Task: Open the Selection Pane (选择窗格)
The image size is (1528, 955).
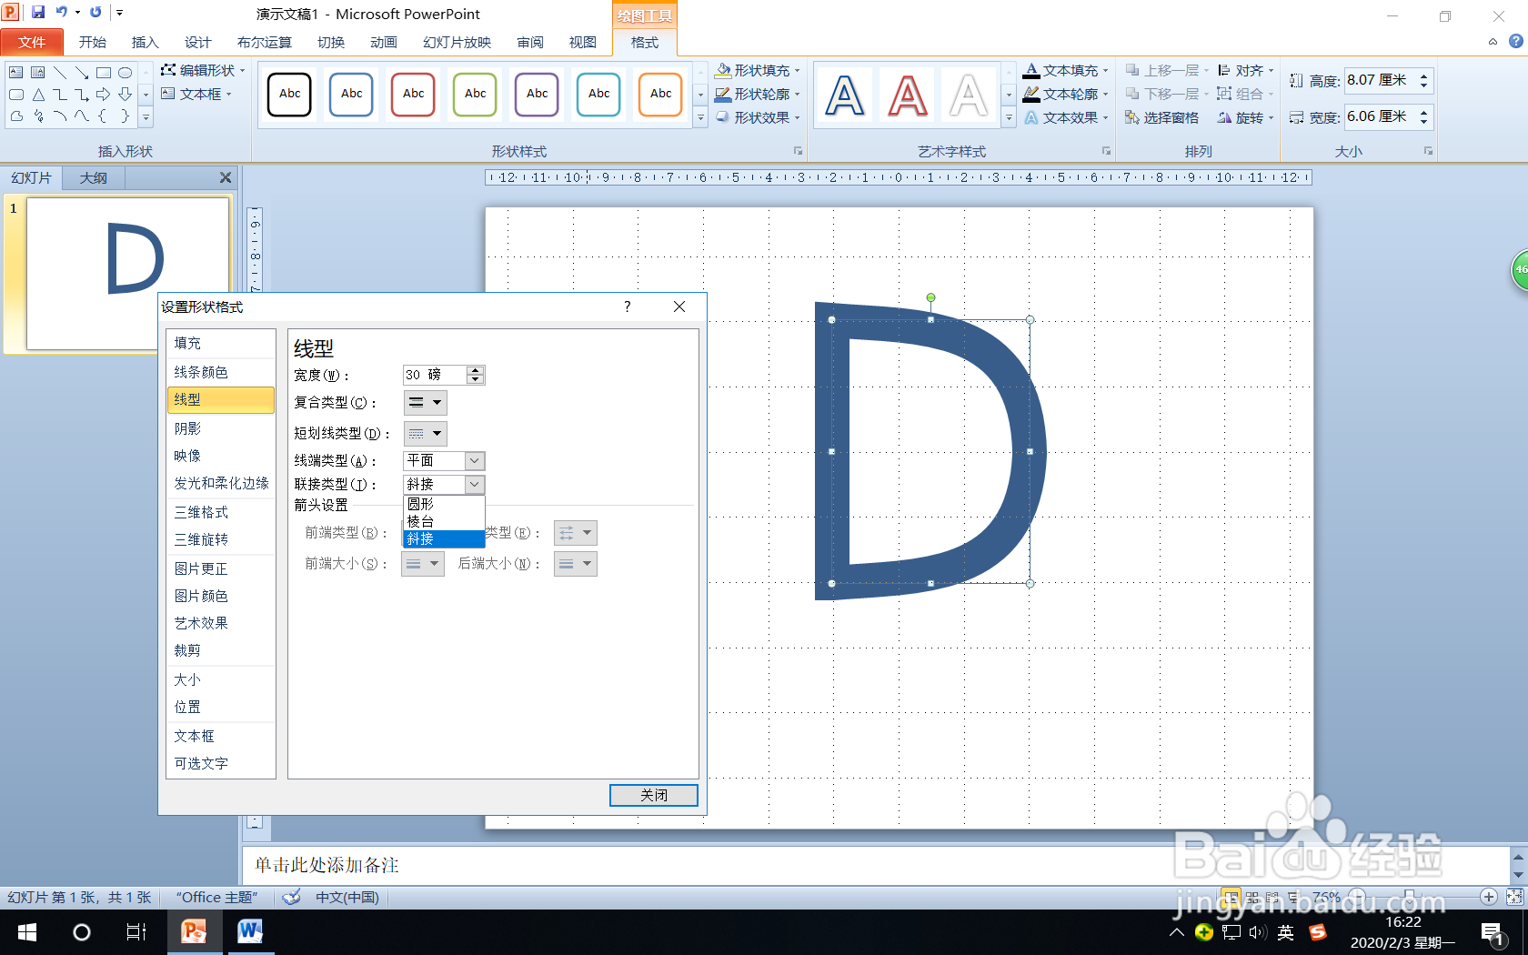Action: click(1161, 117)
